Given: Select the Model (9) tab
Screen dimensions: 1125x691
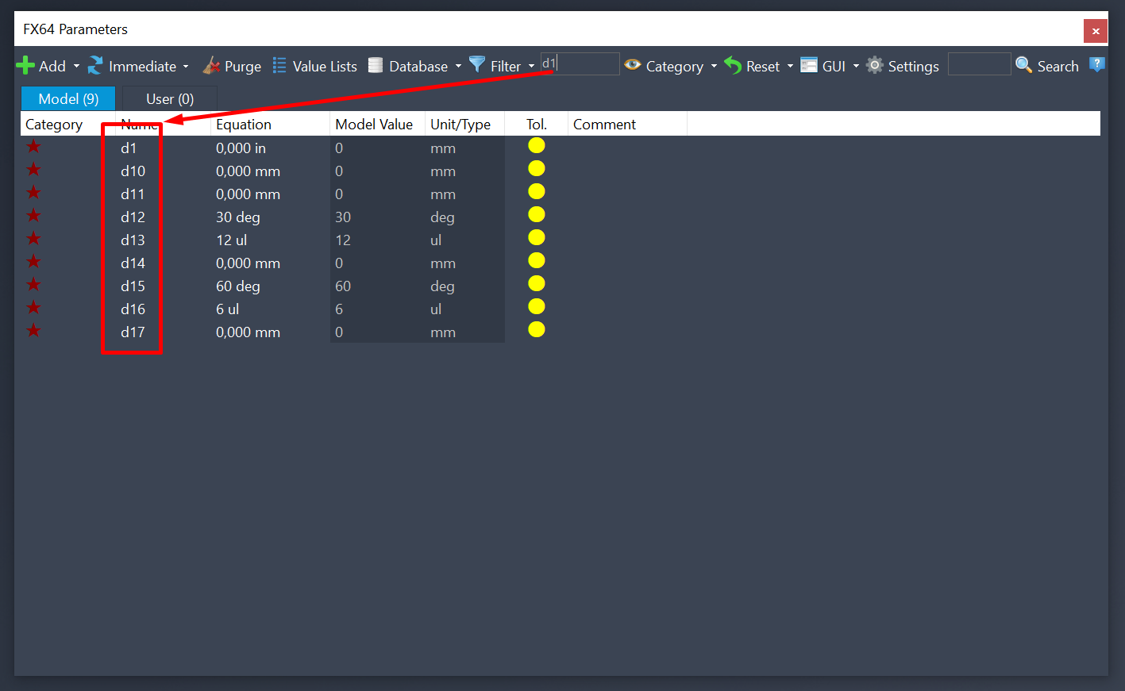Looking at the screenshot, I should tap(68, 99).
